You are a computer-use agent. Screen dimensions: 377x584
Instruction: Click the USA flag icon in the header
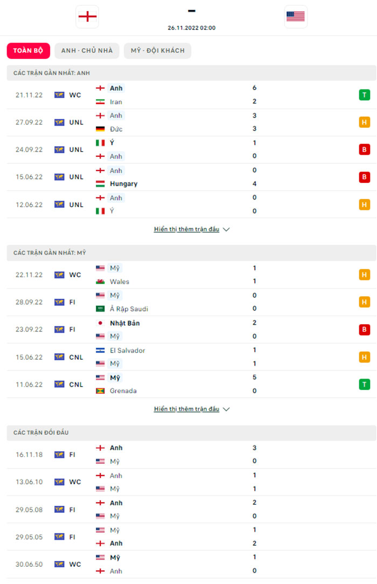pos(296,17)
